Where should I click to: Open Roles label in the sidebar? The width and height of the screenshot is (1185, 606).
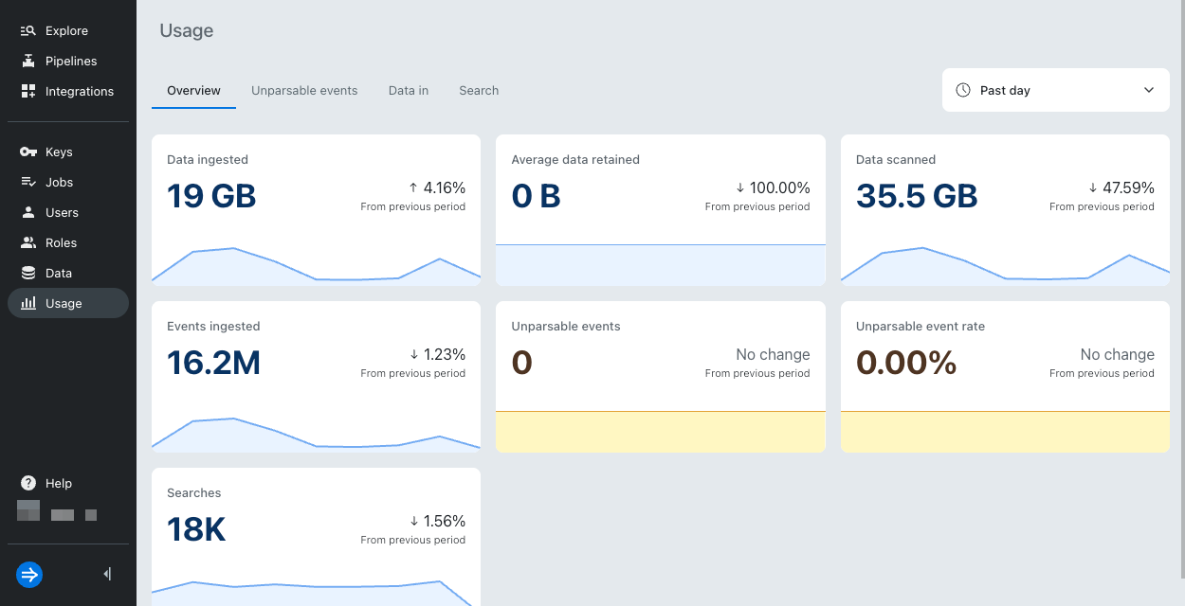pos(61,243)
